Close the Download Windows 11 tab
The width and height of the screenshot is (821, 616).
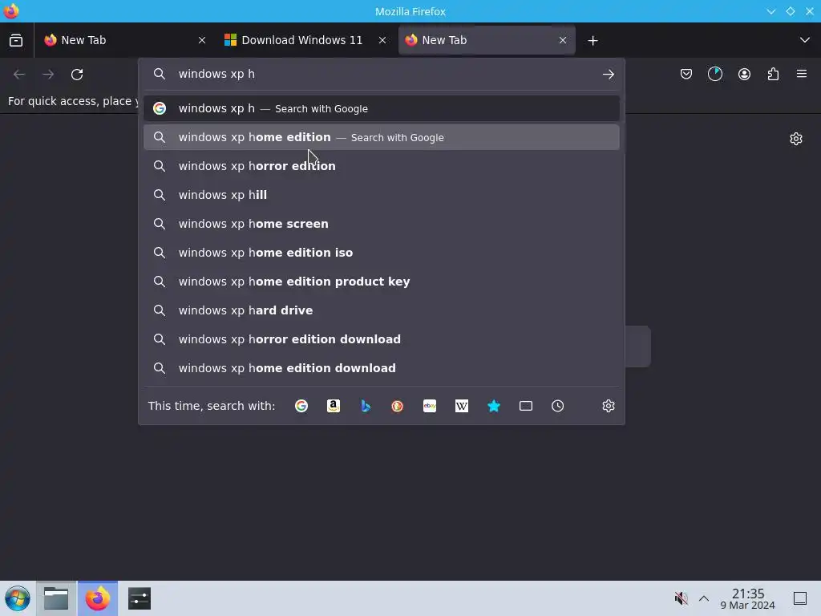coord(382,40)
